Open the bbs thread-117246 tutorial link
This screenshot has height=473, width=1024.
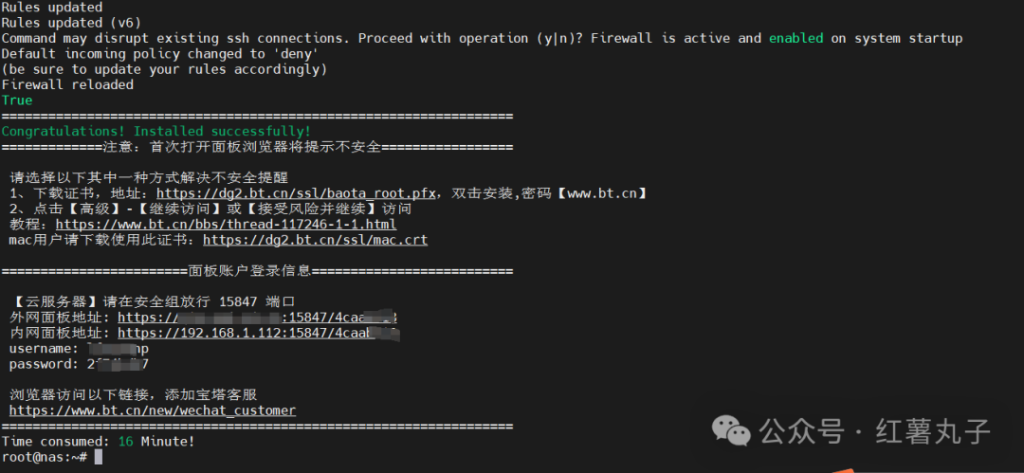226,225
